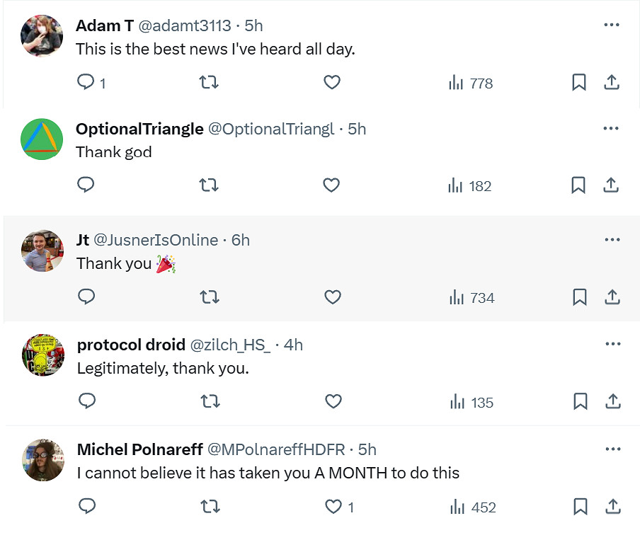
Task: Like Adam T's tweet
Action: (332, 83)
